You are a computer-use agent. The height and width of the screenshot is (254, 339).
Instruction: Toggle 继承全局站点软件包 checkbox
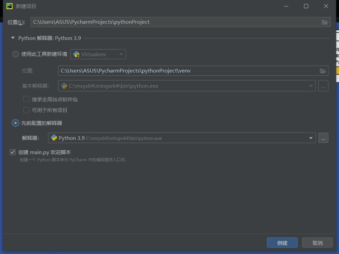(x=26, y=99)
